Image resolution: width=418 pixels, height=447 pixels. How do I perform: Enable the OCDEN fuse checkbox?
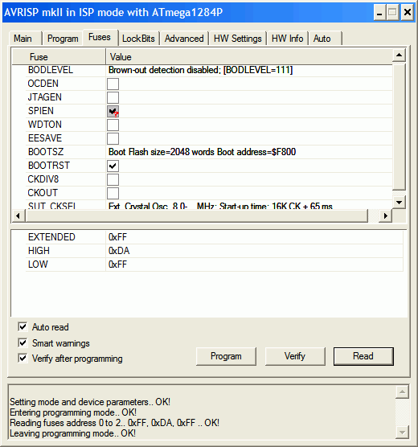click(x=113, y=84)
